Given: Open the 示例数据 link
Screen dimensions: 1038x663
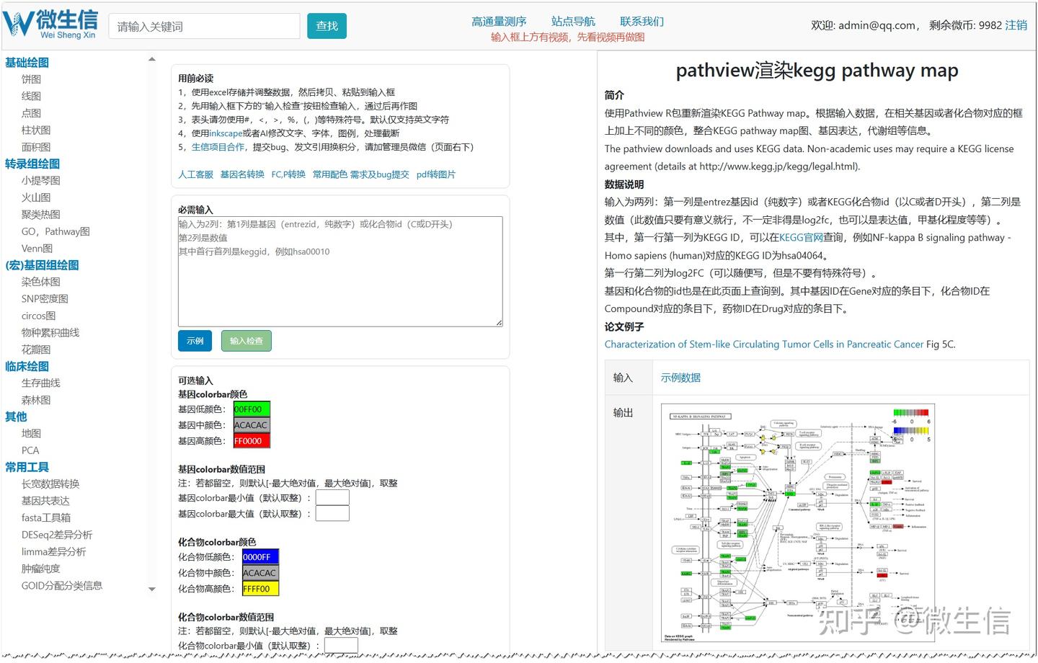Looking at the screenshot, I should (680, 378).
